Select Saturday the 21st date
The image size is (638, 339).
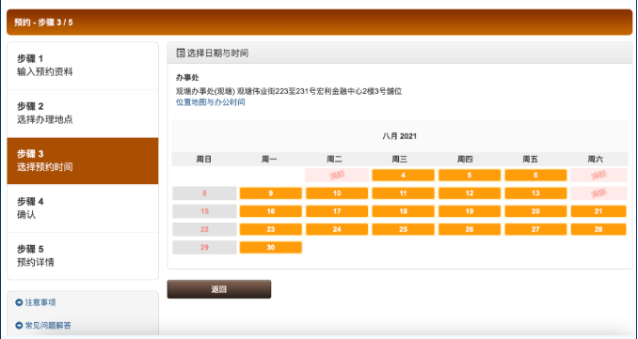click(598, 211)
